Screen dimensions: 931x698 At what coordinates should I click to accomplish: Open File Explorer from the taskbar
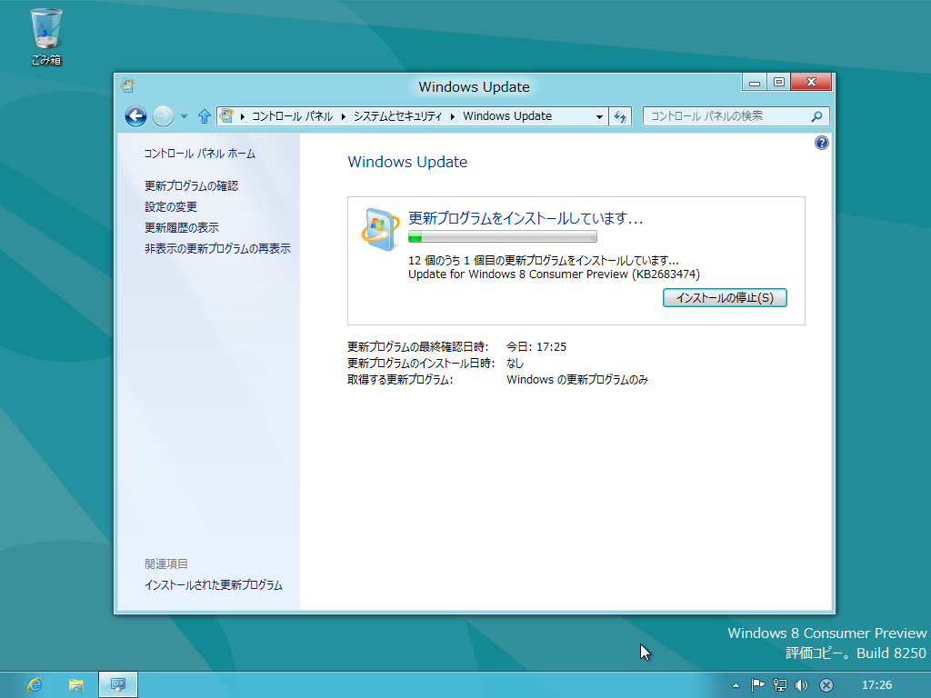coord(76,685)
